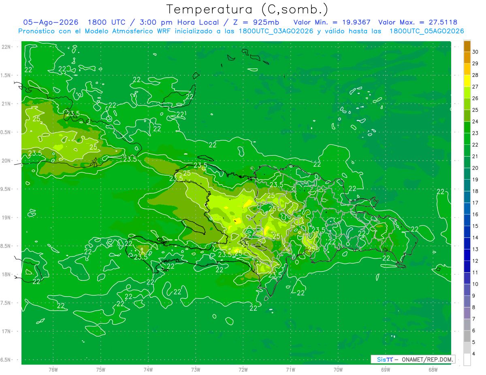Screen dimensions: 486x375
Task: Click the white swatch below 4
Action: point(467,360)
